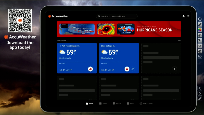The width and height of the screenshot is (204, 115).
Task: Edit the State College location with pencil icon
Action: point(133,69)
